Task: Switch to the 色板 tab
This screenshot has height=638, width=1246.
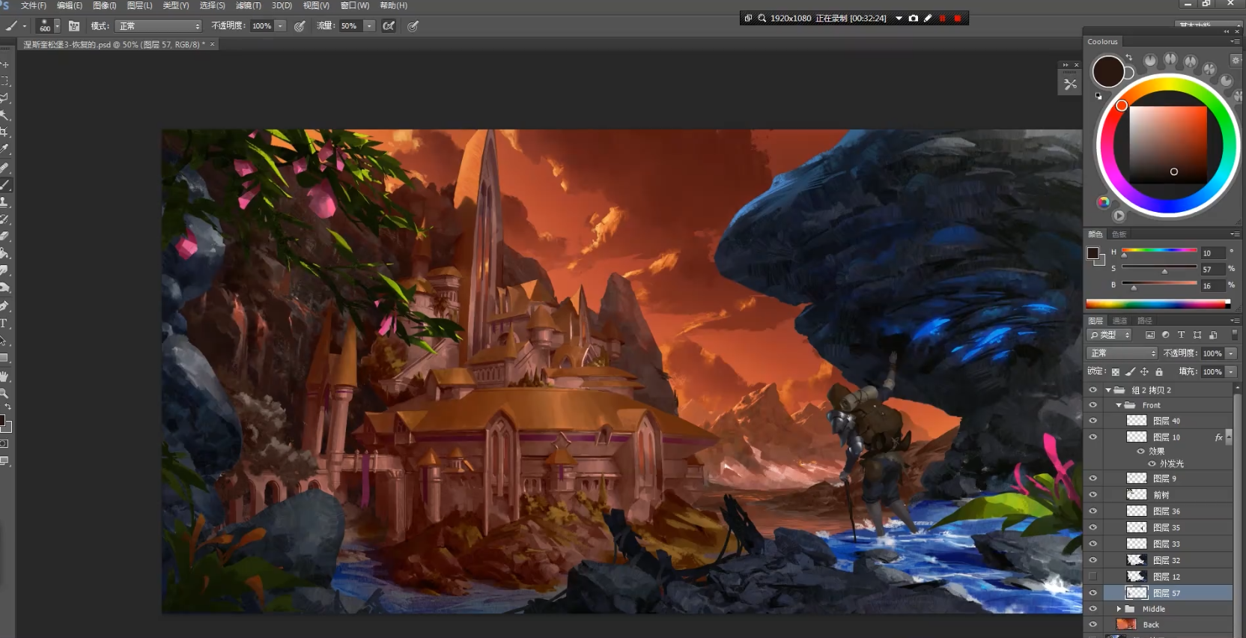Action: pos(1119,234)
